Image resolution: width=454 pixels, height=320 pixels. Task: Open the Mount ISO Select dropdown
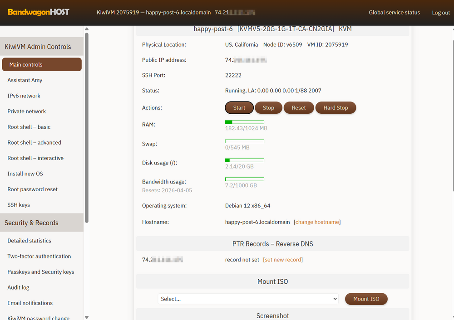pos(248,299)
